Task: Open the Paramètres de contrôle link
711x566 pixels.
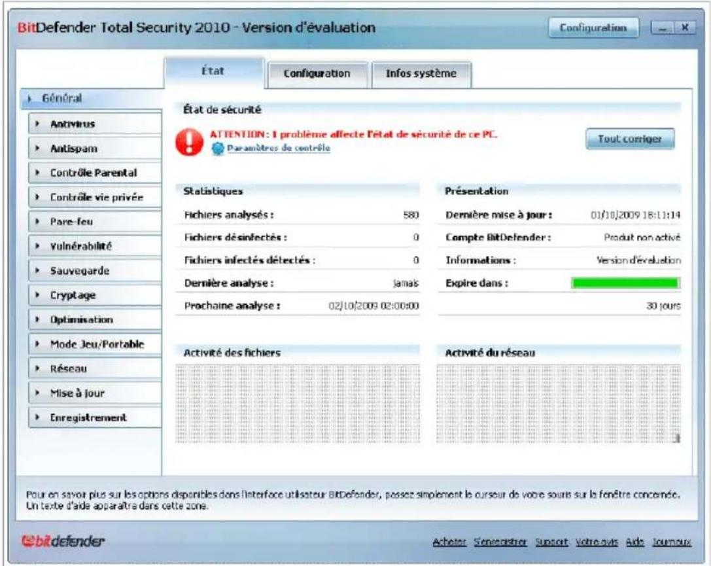Action: pyautogui.click(x=279, y=149)
